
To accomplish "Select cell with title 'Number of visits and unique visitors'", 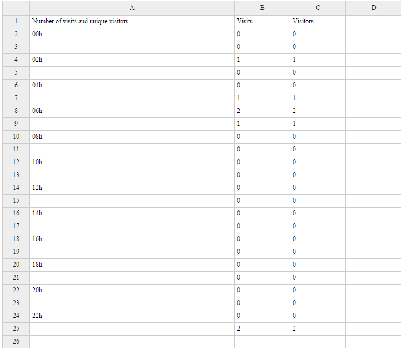I will [132, 22].
